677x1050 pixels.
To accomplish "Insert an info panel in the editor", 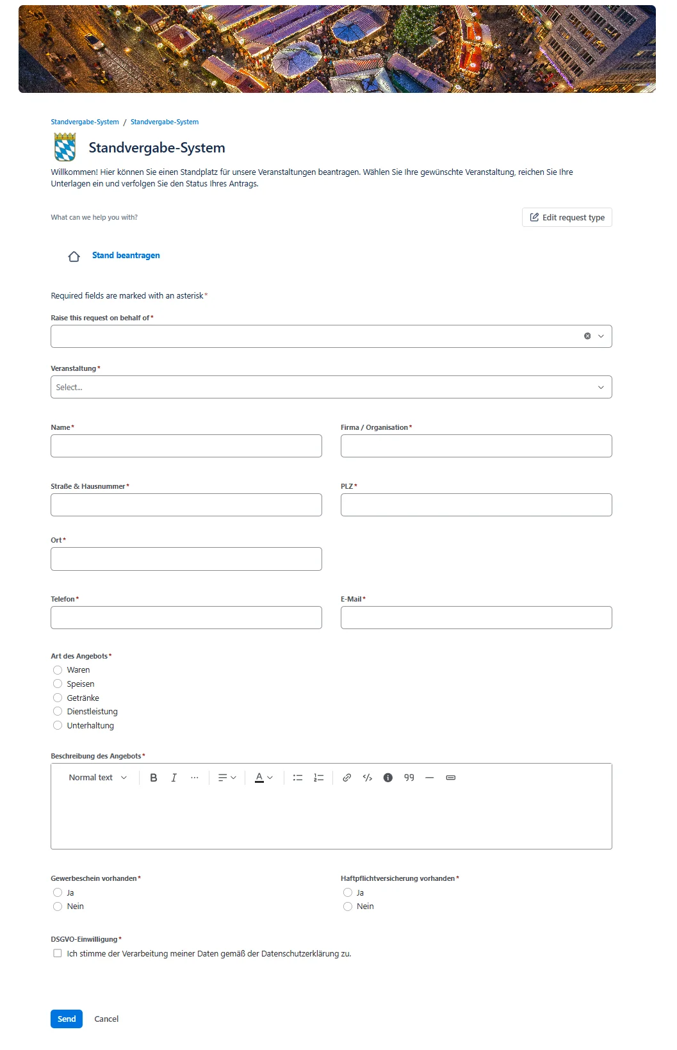I will (388, 778).
